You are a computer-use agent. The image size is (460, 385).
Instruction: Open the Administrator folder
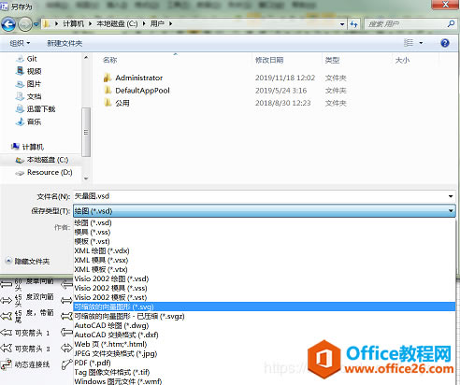pyautogui.click(x=138, y=78)
